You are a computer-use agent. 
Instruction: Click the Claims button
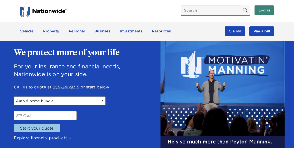point(235,31)
